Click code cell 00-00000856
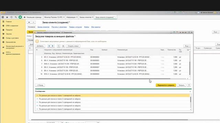This screenshot has height=123, width=220. (95, 64)
